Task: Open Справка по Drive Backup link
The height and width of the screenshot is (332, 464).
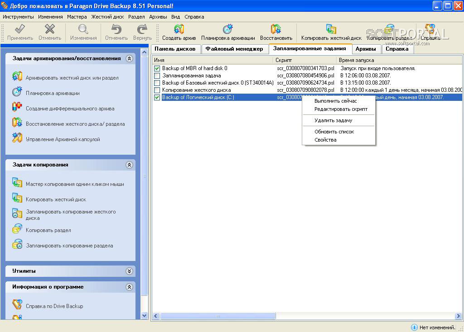Action: tap(54, 306)
